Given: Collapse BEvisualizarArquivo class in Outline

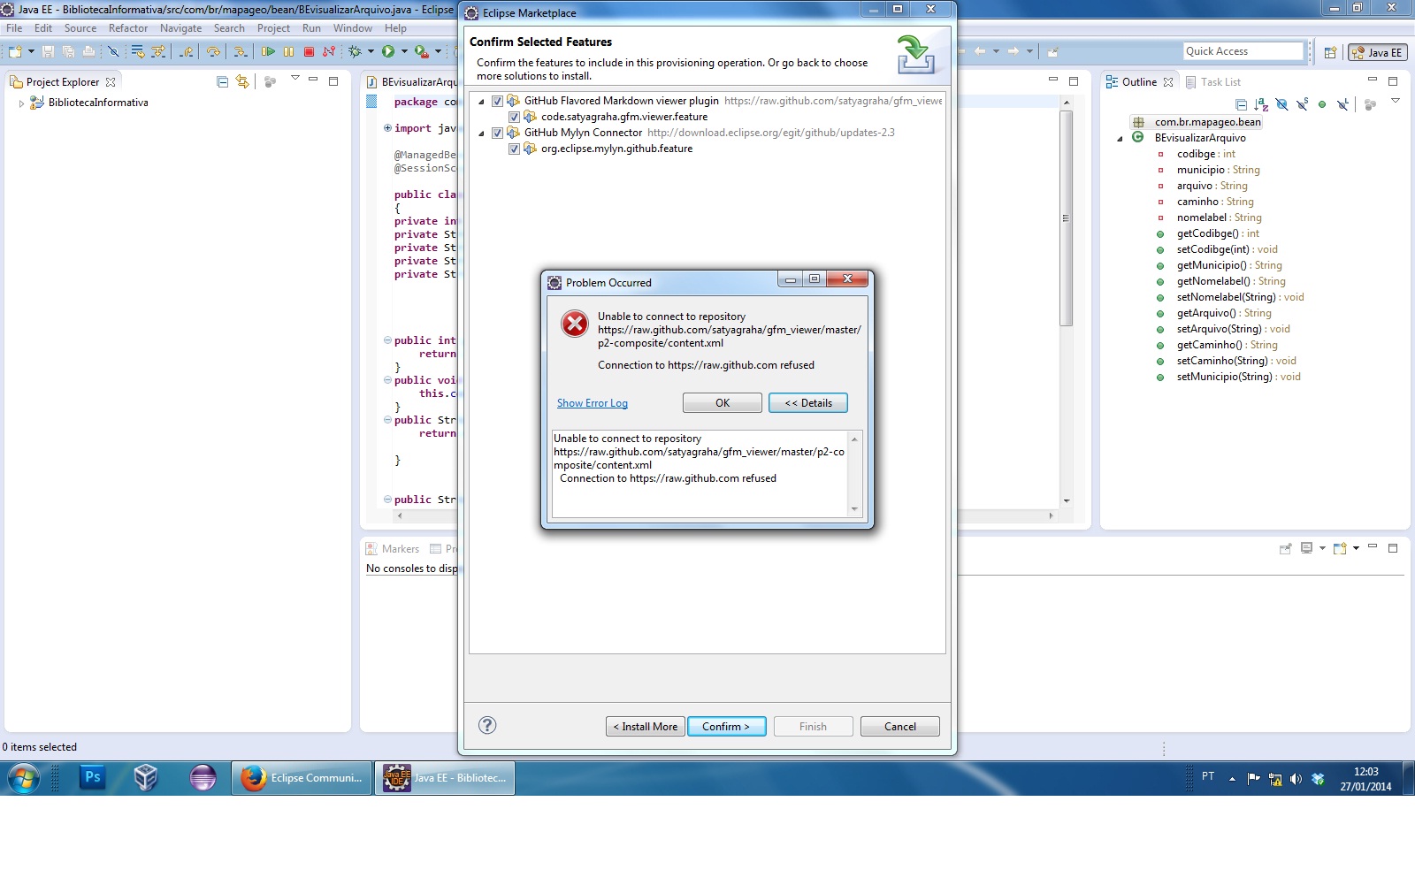Looking at the screenshot, I should pyautogui.click(x=1120, y=139).
